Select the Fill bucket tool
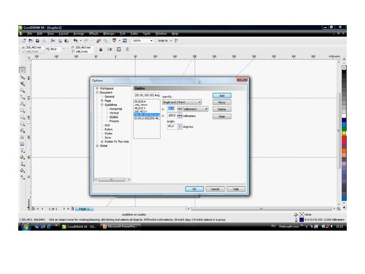365x274 pixels. click(22, 171)
